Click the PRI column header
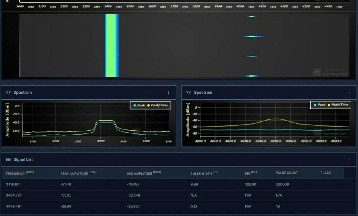Image resolution: width=358 pixels, height=216 pixels. 249,173
